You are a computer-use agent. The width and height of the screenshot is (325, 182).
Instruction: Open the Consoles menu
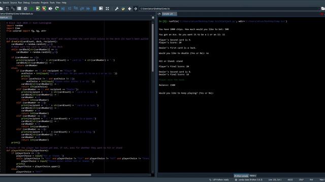[35, 3]
